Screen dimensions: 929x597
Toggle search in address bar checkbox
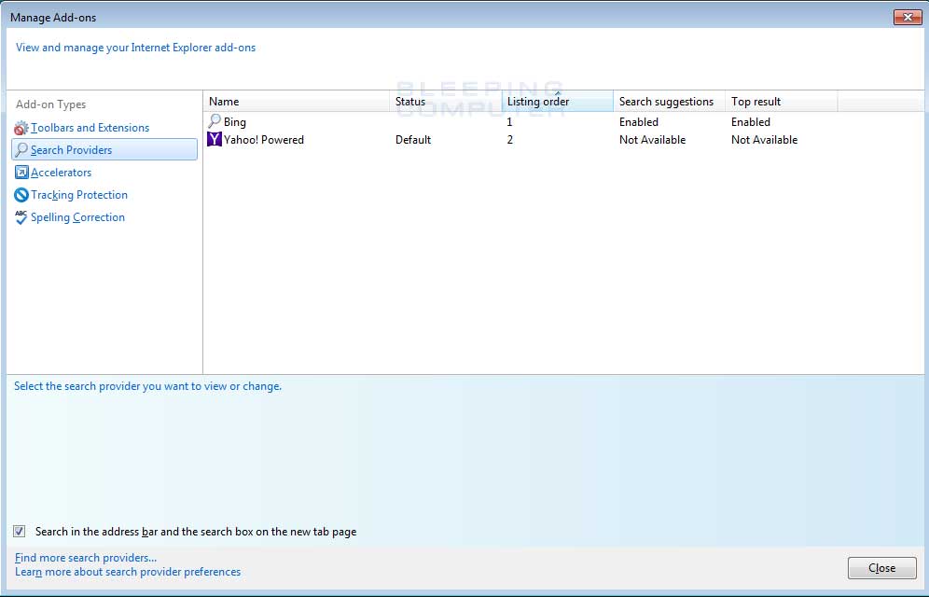pyautogui.click(x=20, y=532)
